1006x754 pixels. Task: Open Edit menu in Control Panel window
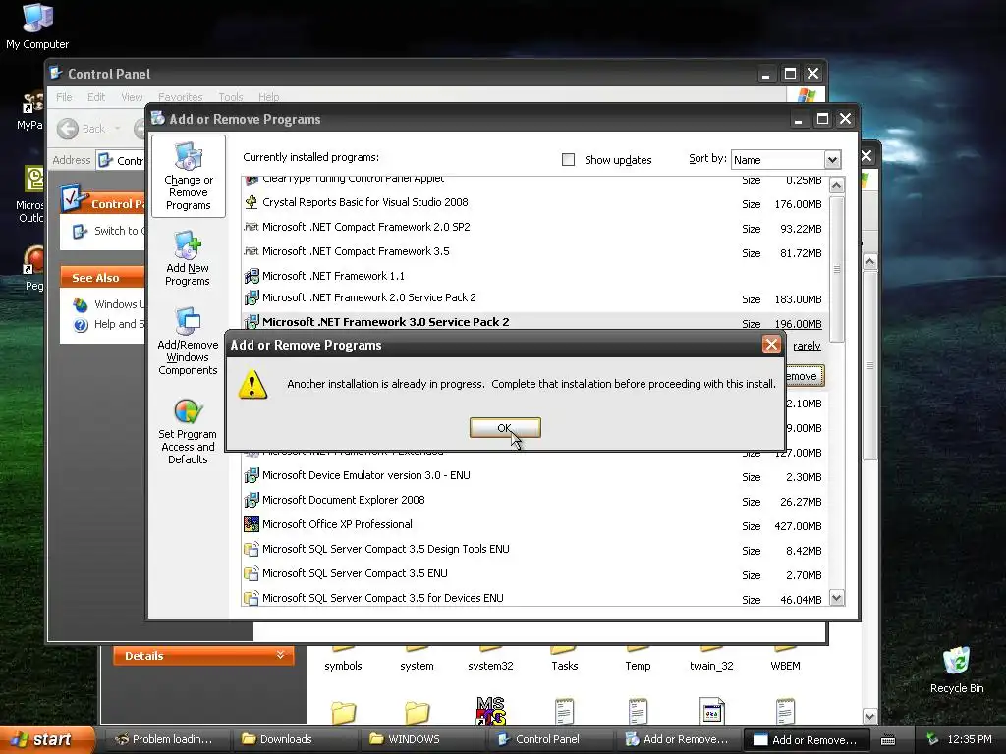[96, 97]
